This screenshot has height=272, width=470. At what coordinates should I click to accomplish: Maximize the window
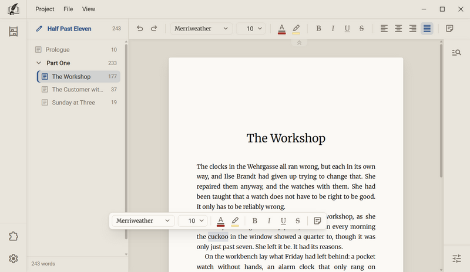click(x=442, y=9)
